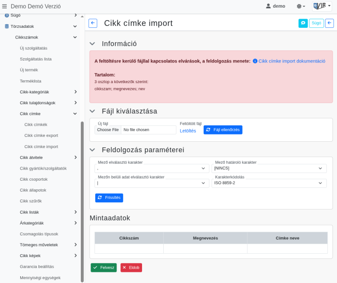Click the back arrow beside page title
Screen dimensions: 337x283
click(93, 23)
